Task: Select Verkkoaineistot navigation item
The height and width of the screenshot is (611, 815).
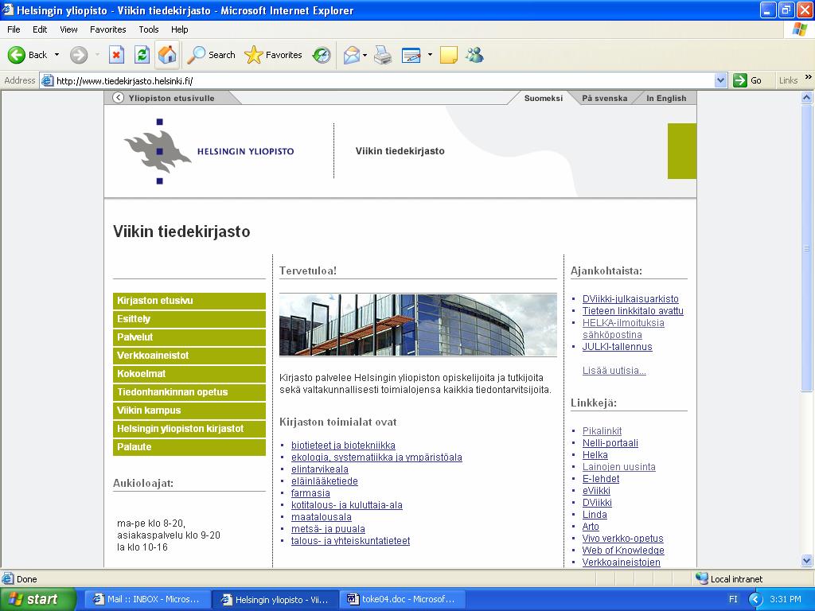Action: tap(189, 356)
